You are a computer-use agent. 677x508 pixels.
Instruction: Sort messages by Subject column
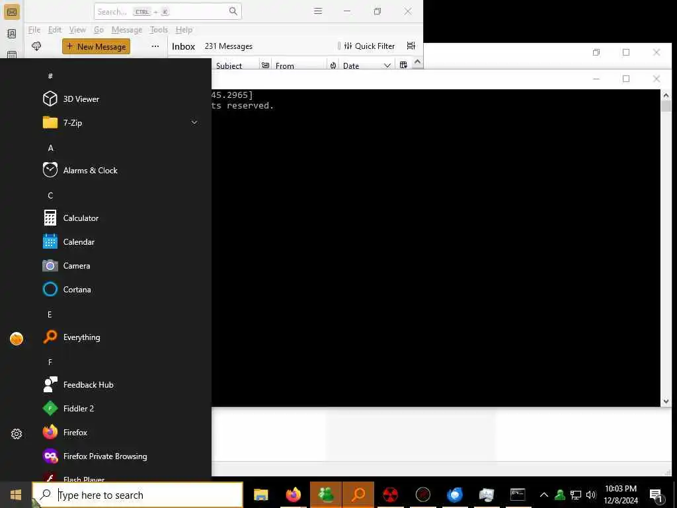click(229, 65)
